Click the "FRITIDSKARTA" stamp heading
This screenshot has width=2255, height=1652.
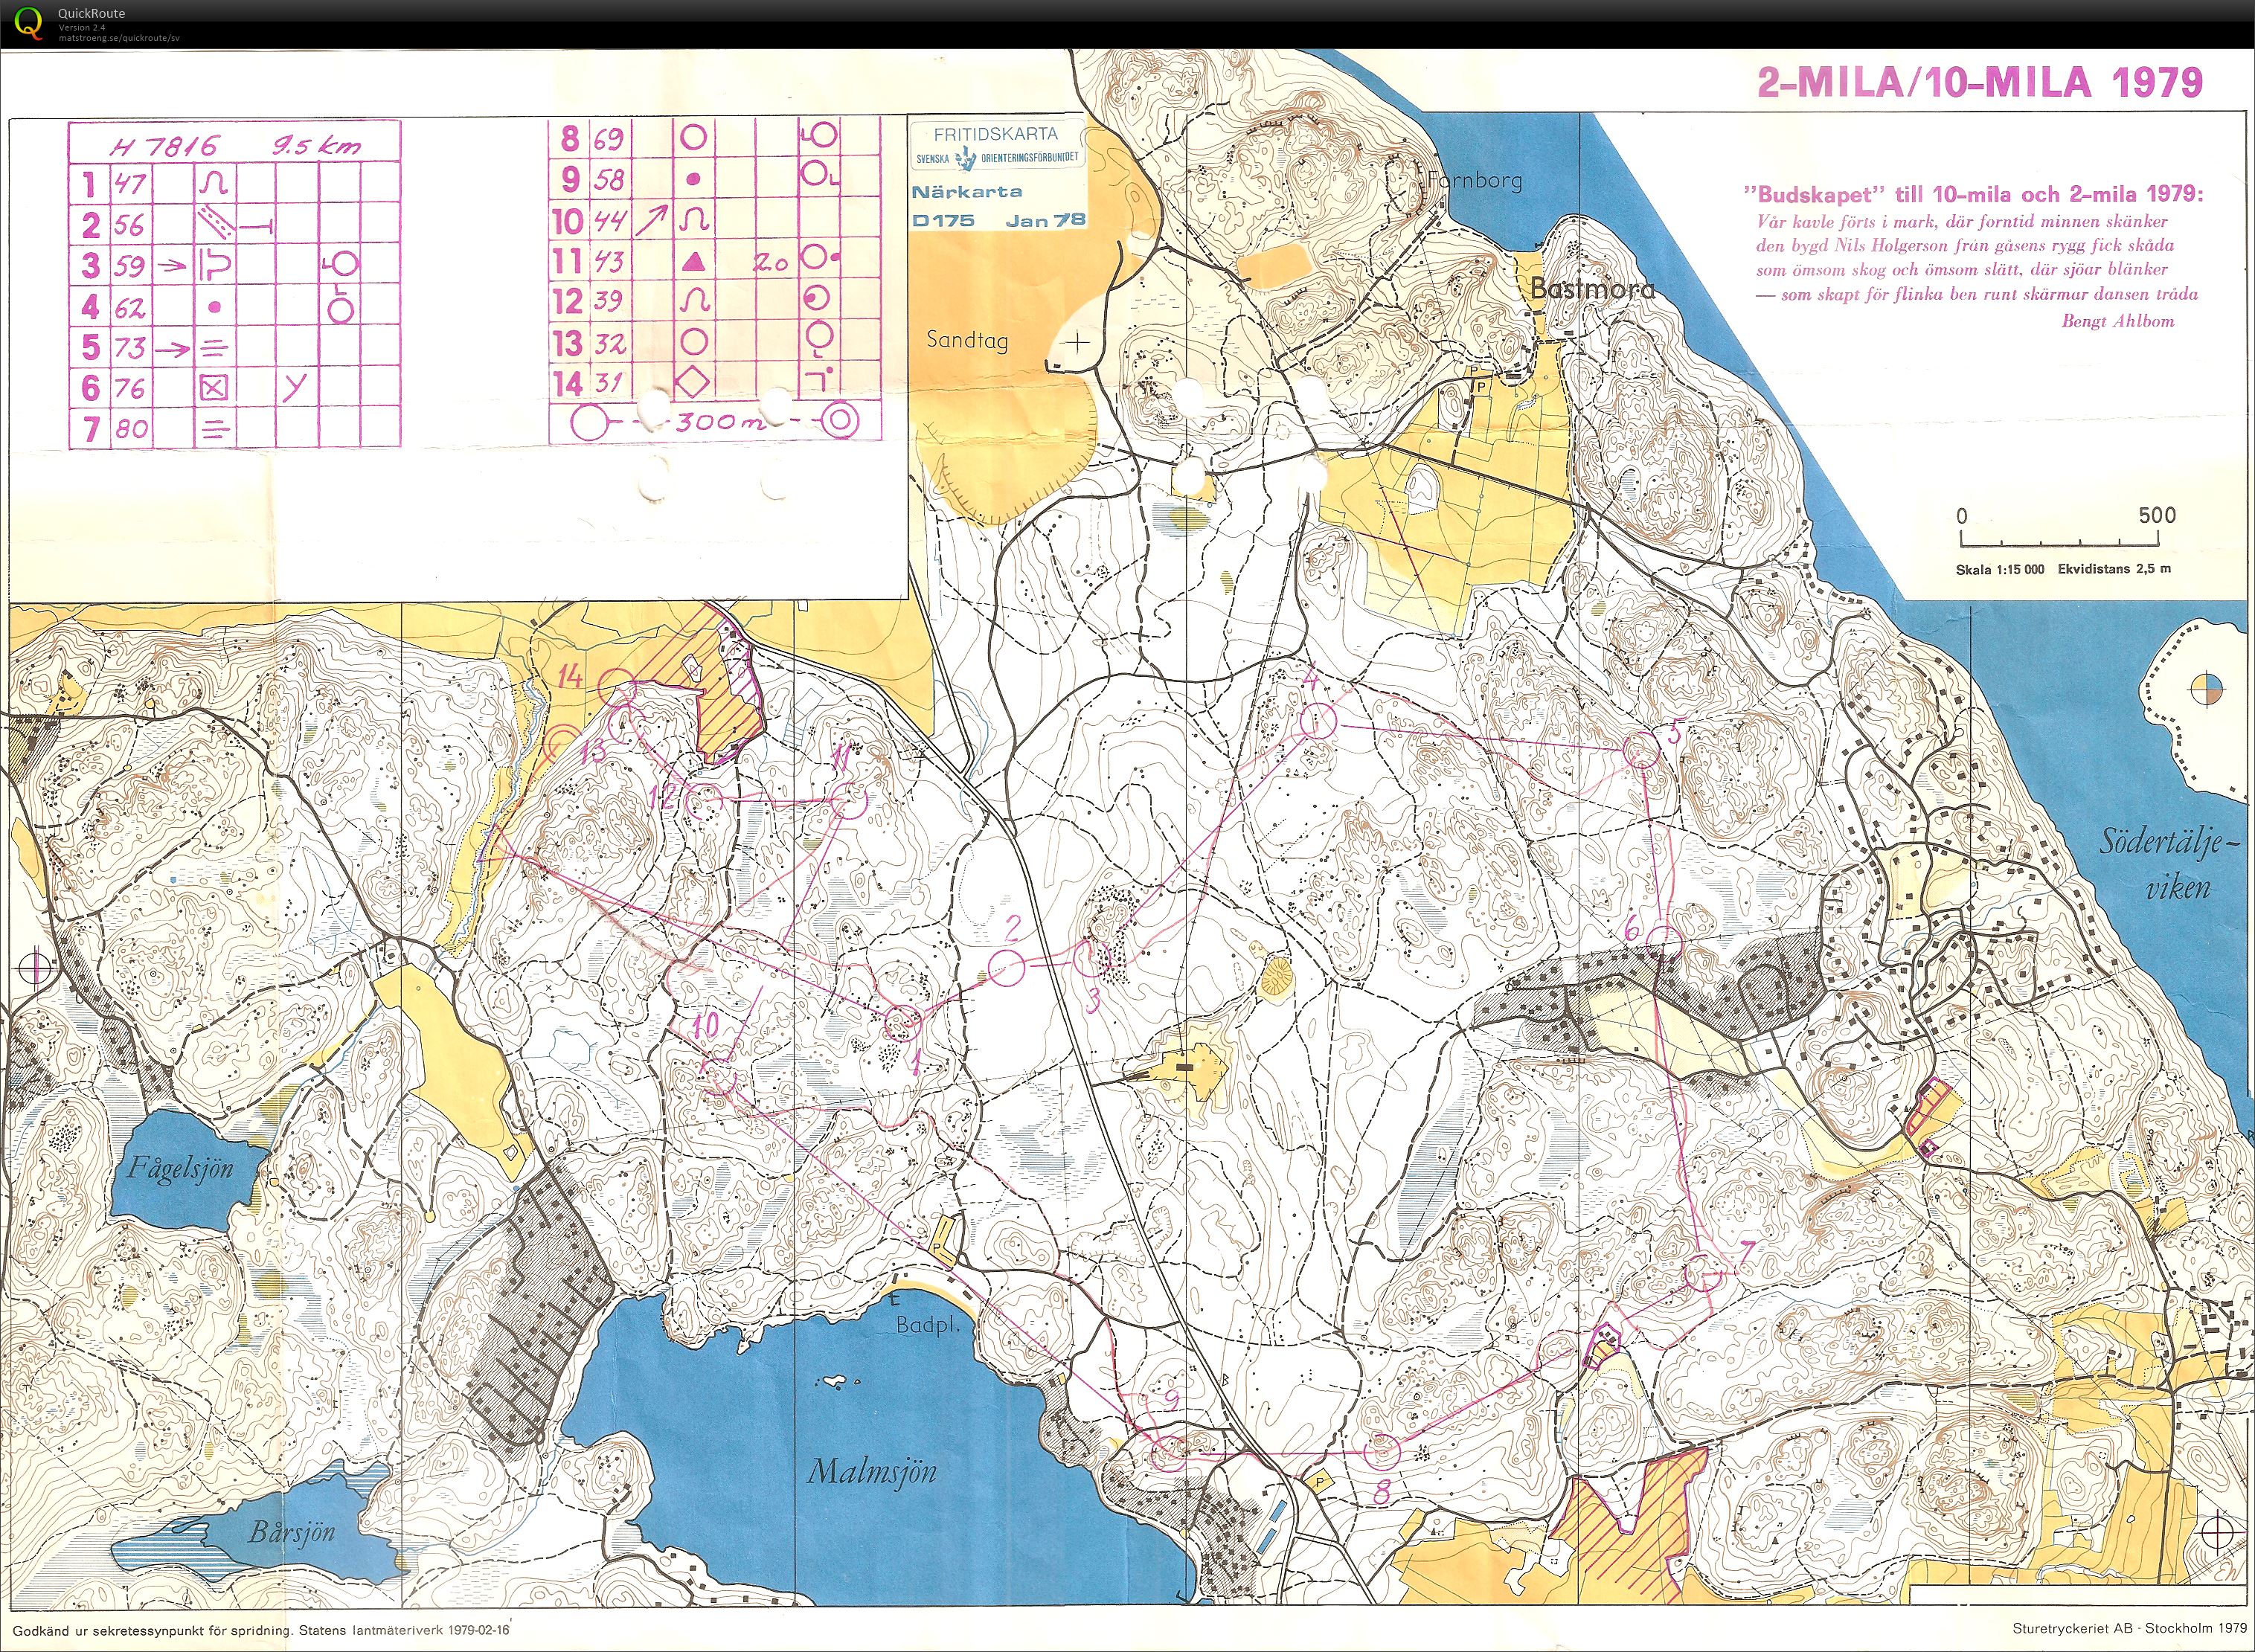pos(995,134)
